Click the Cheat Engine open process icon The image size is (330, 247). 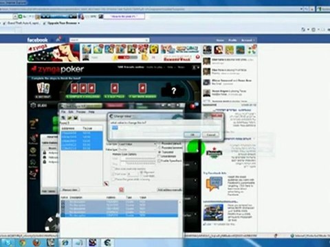pyautogui.click(x=63, y=118)
